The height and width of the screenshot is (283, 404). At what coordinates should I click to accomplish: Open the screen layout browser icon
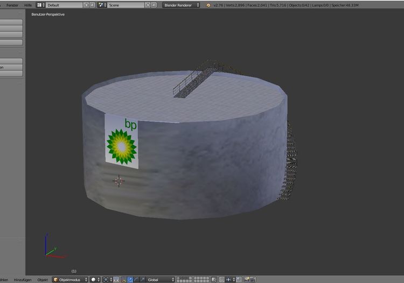coord(40,5)
